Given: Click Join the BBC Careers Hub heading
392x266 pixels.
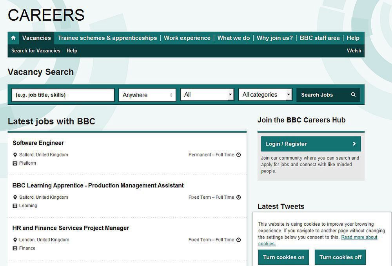Looking at the screenshot, I should (x=301, y=120).
